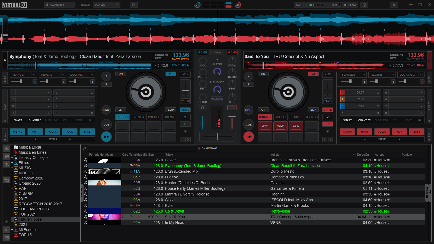Toggle QUANTIZE on deck B hotcue panel

tap(364, 120)
